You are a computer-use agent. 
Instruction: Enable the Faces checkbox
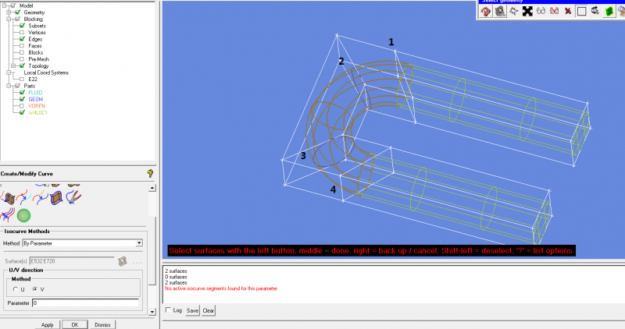[22, 46]
